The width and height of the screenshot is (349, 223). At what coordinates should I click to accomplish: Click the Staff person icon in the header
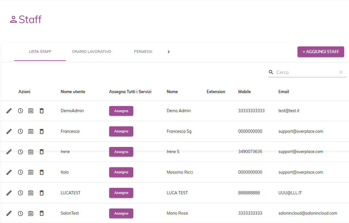13,19
